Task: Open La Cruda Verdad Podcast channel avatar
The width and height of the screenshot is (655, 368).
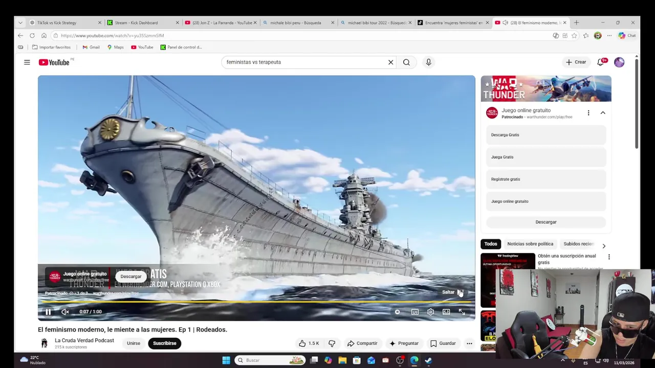Action: [45, 343]
